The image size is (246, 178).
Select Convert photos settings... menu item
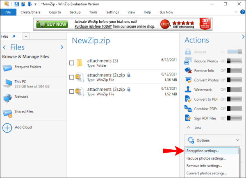[x=212, y=173]
